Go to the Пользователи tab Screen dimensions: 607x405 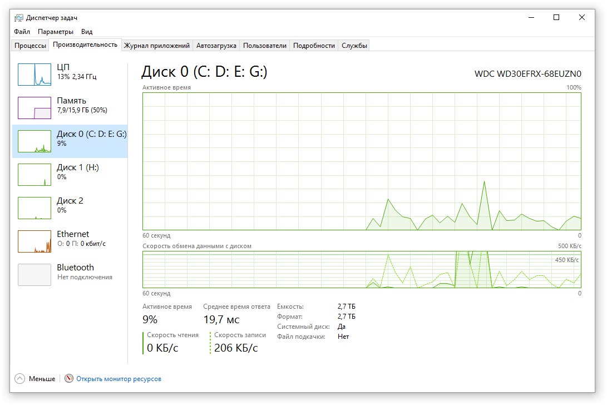pyautogui.click(x=265, y=46)
